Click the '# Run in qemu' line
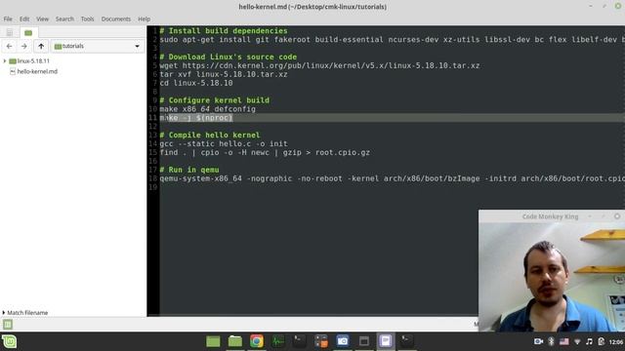Screen dimensions: 625x351 pos(189,170)
